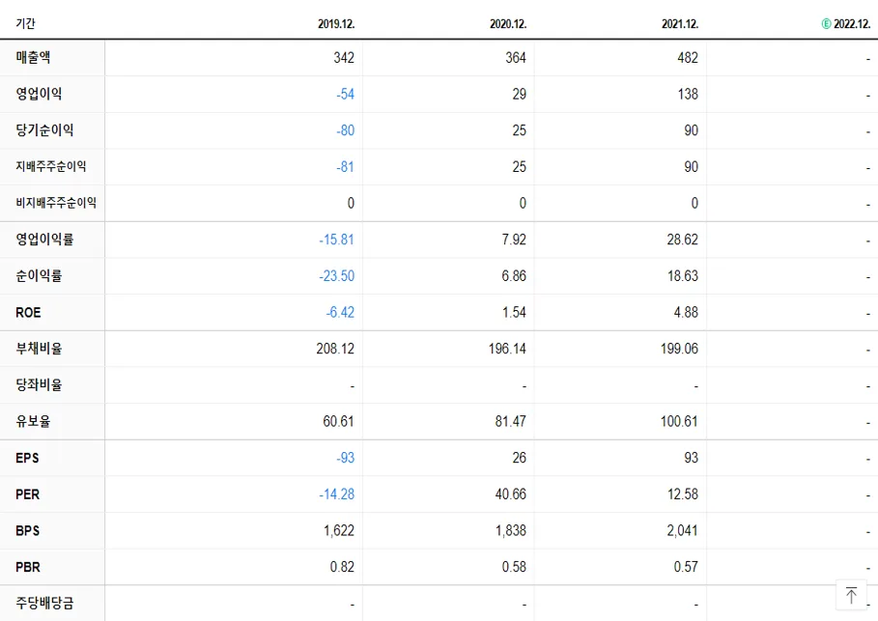This screenshot has height=621, width=878.
Task: Click the 영업이익률 row label
Action: (44, 240)
